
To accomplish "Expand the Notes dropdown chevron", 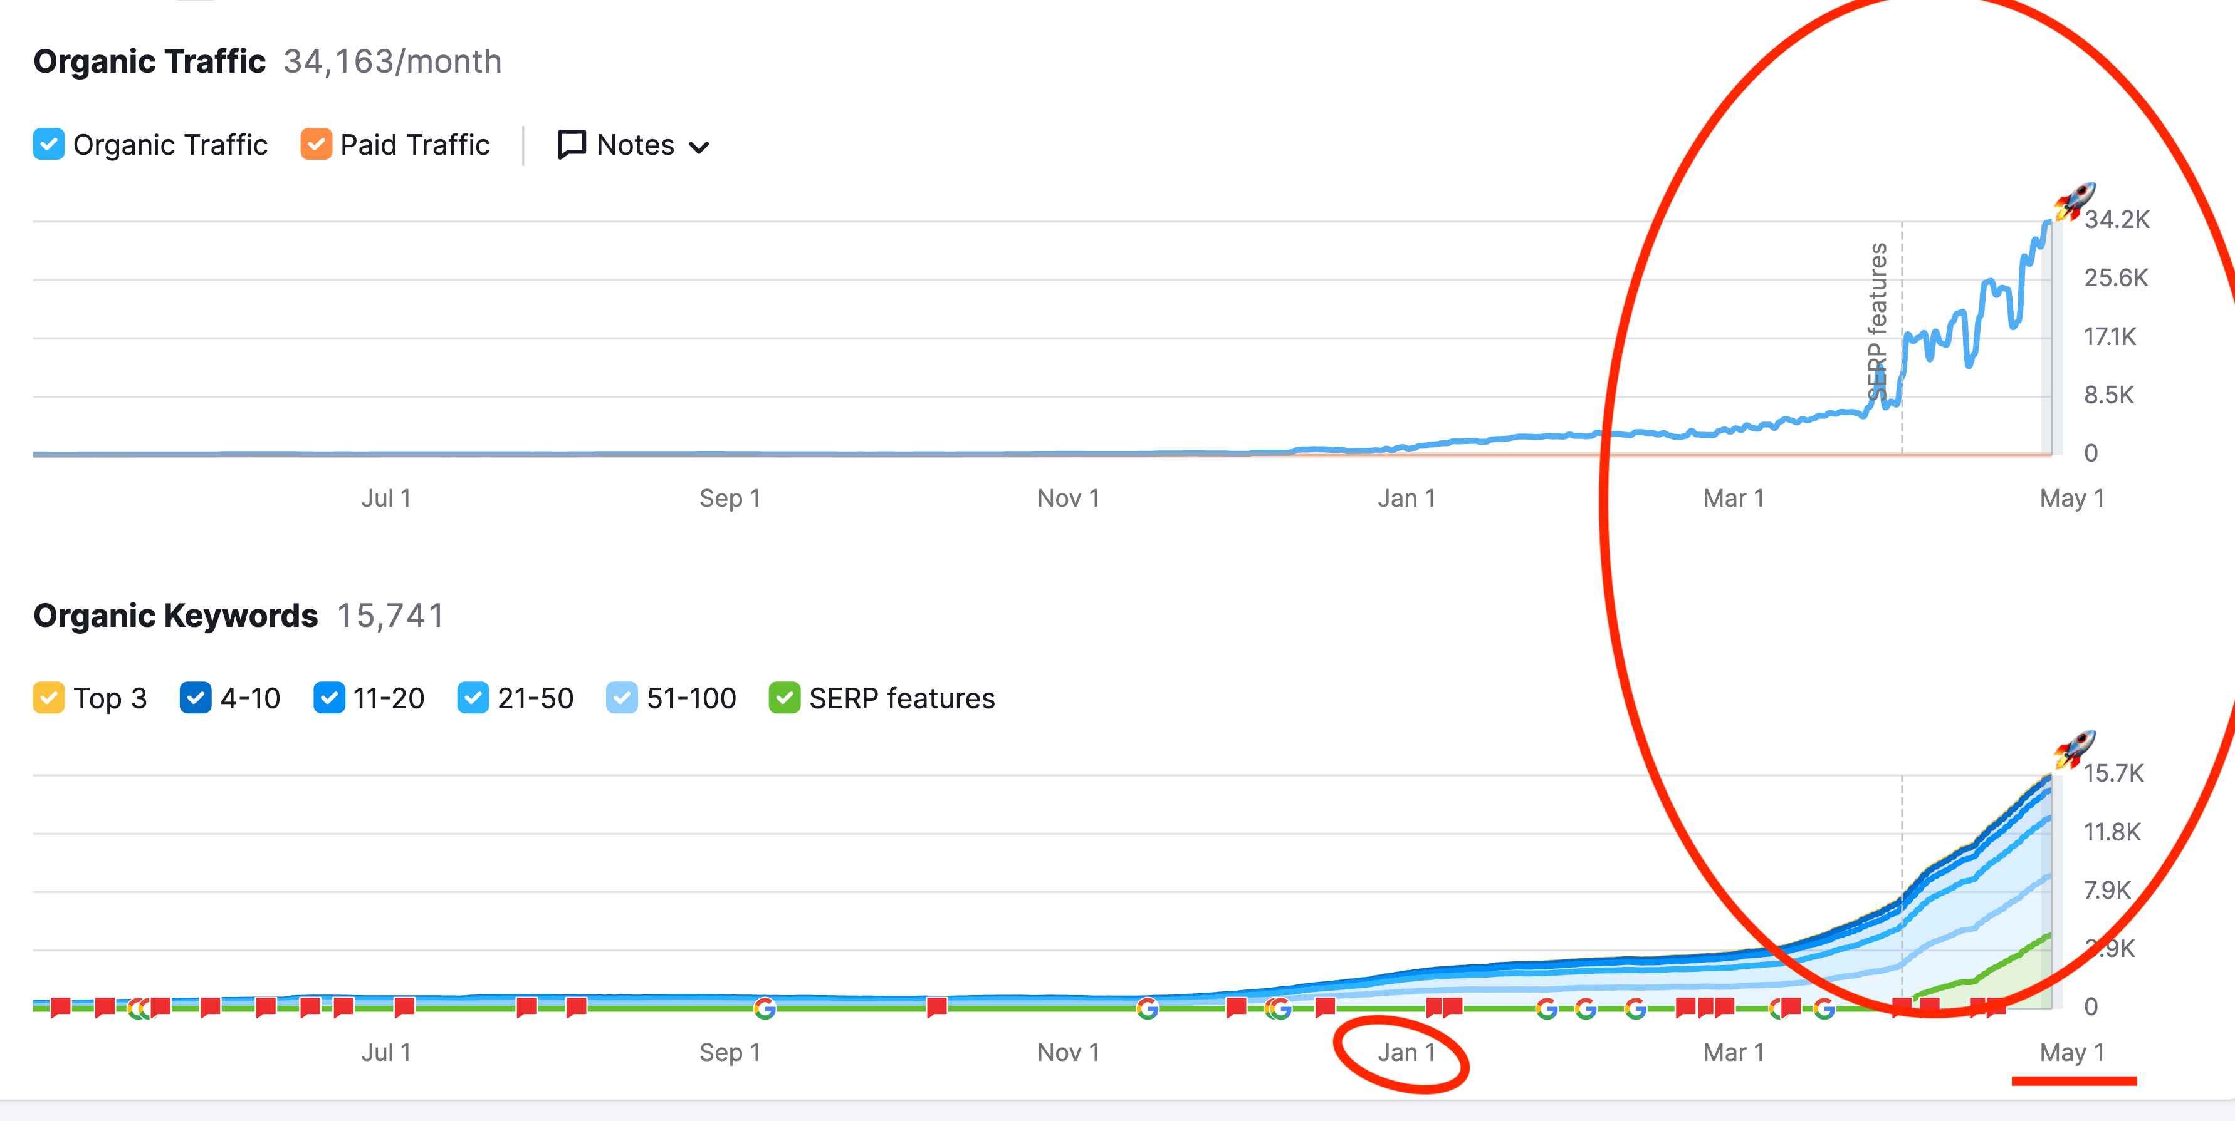I will point(699,147).
